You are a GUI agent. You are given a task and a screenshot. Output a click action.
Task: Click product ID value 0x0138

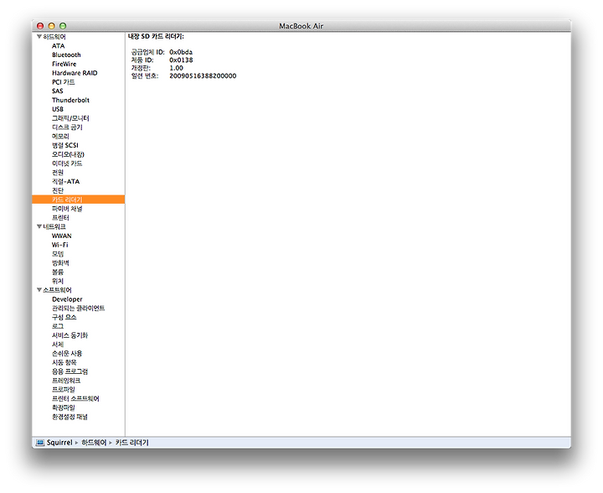point(181,60)
